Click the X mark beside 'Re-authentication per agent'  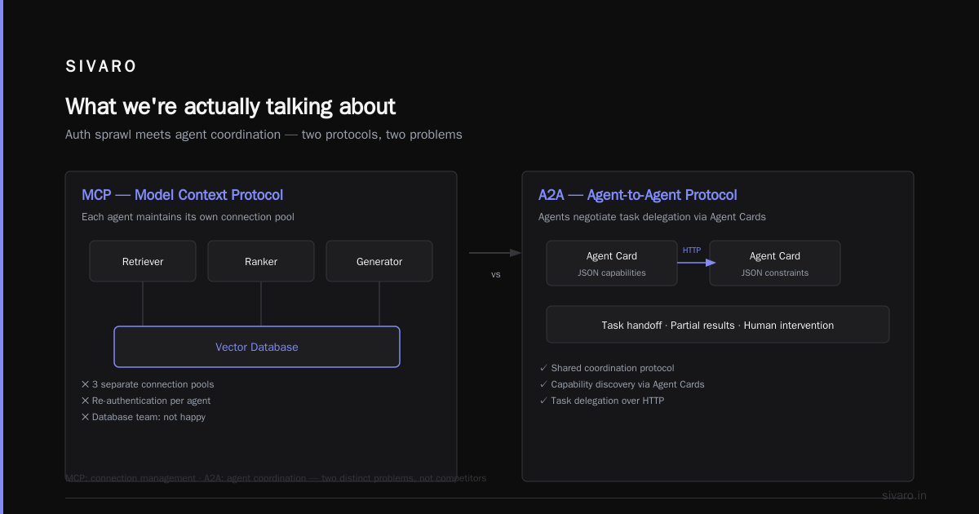(x=86, y=401)
